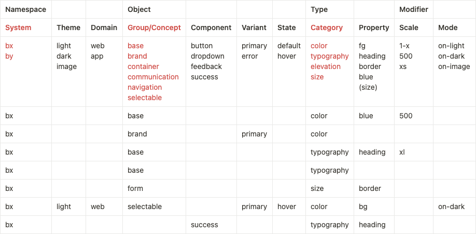Click the Component column header
This screenshot has height=234, width=476.
211,27
